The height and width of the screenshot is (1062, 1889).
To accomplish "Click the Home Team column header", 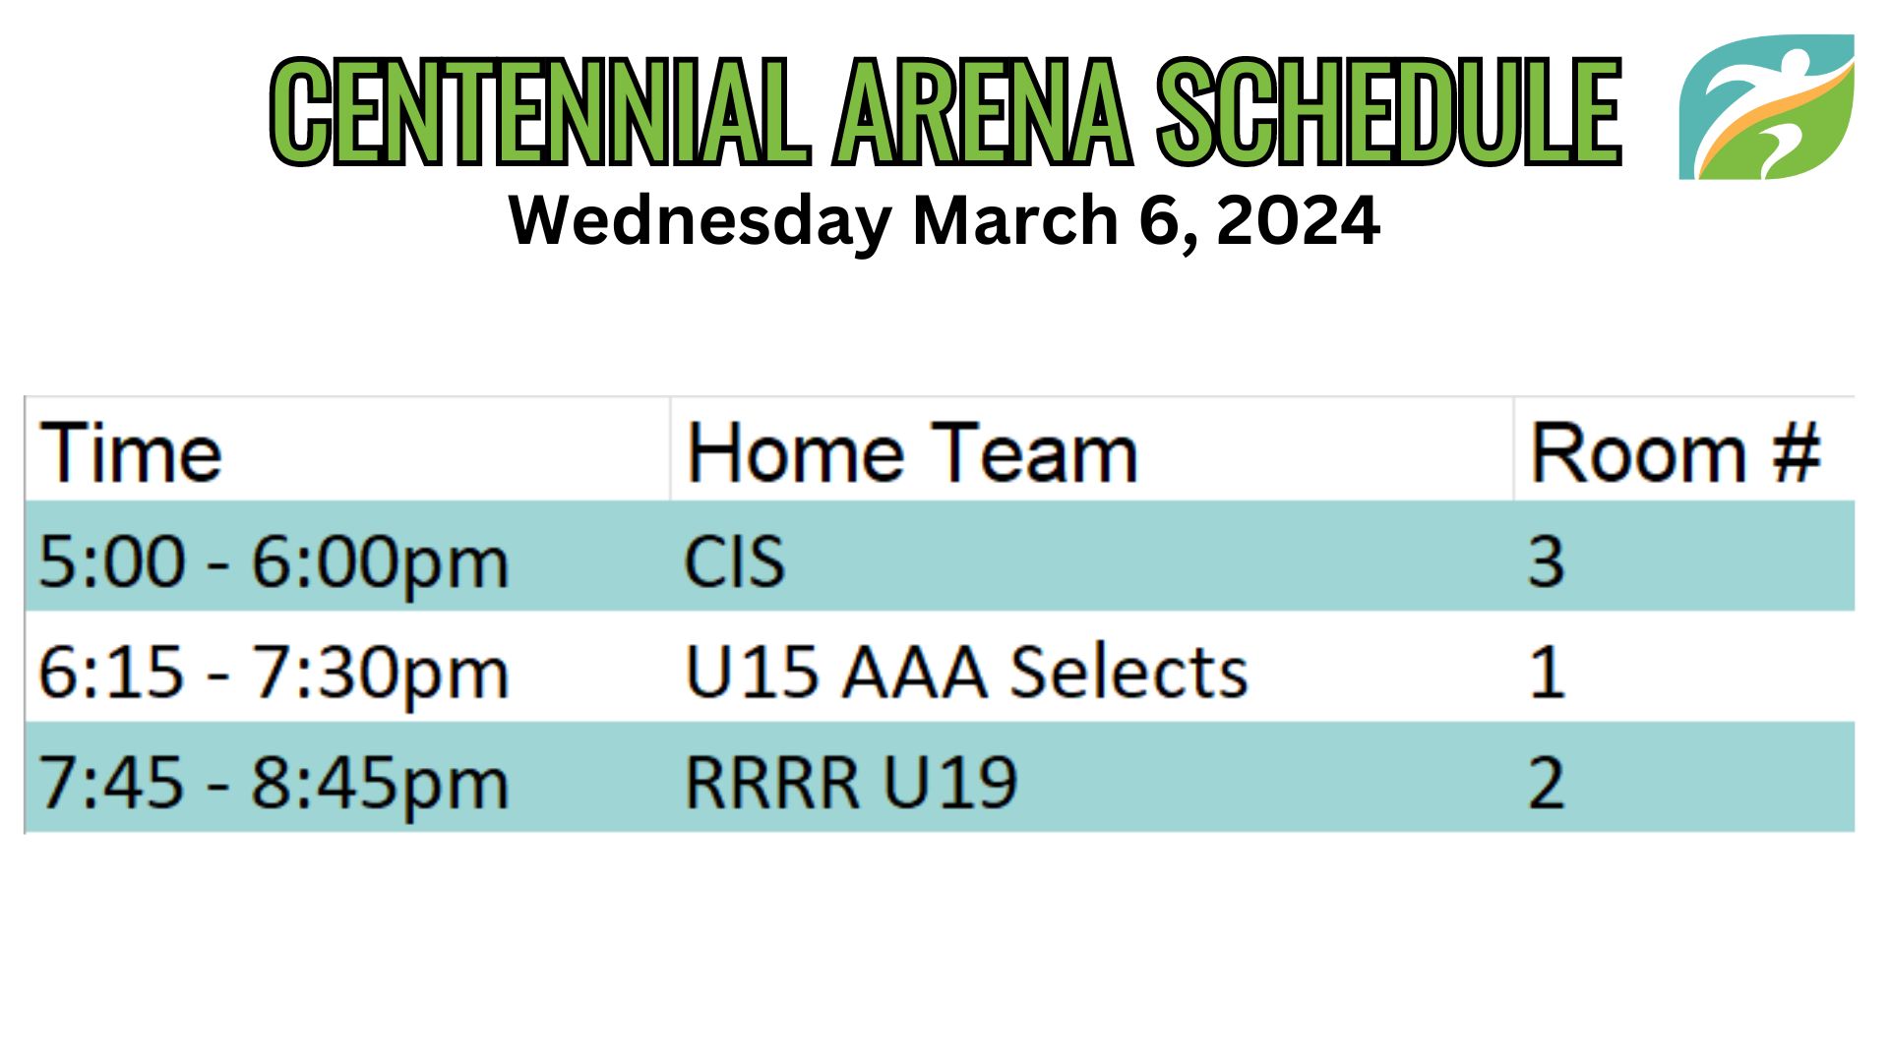I will [1092, 450].
